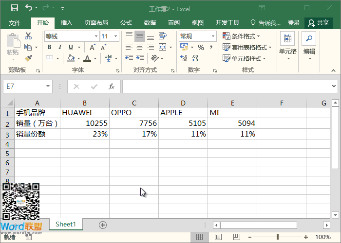Viewport: 341px width, 243px height.
Task: Apply Comma style
Action: (x=211, y=47)
